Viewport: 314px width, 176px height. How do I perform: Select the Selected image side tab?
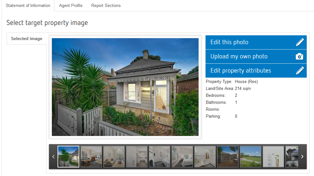(x=27, y=39)
